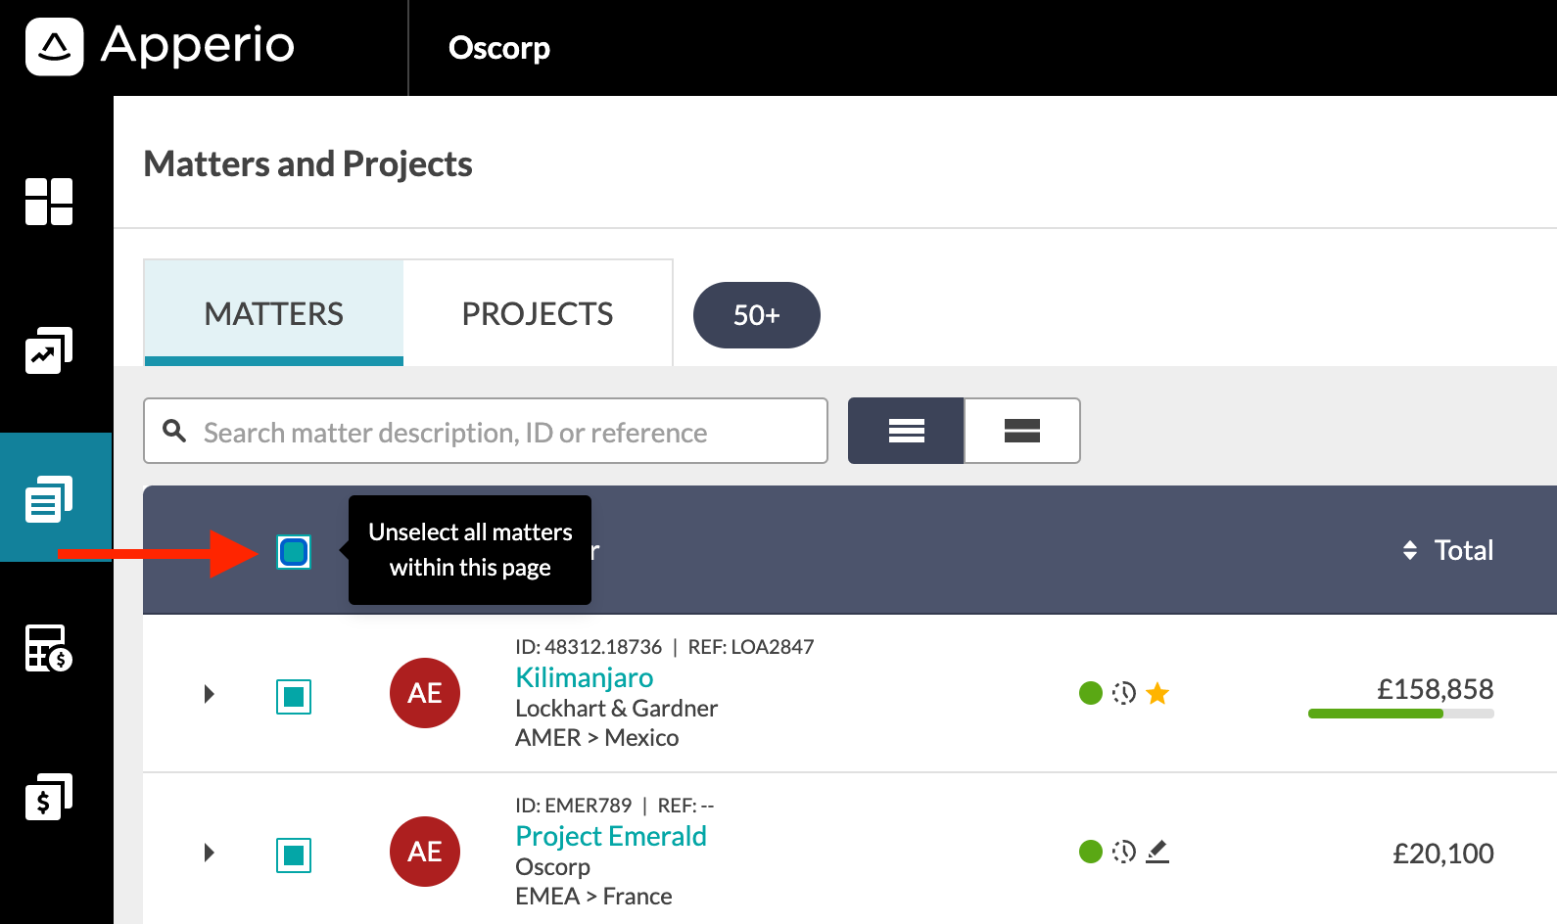Click the 50+ count badge
Screen dimensions: 1557x924
(x=757, y=315)
